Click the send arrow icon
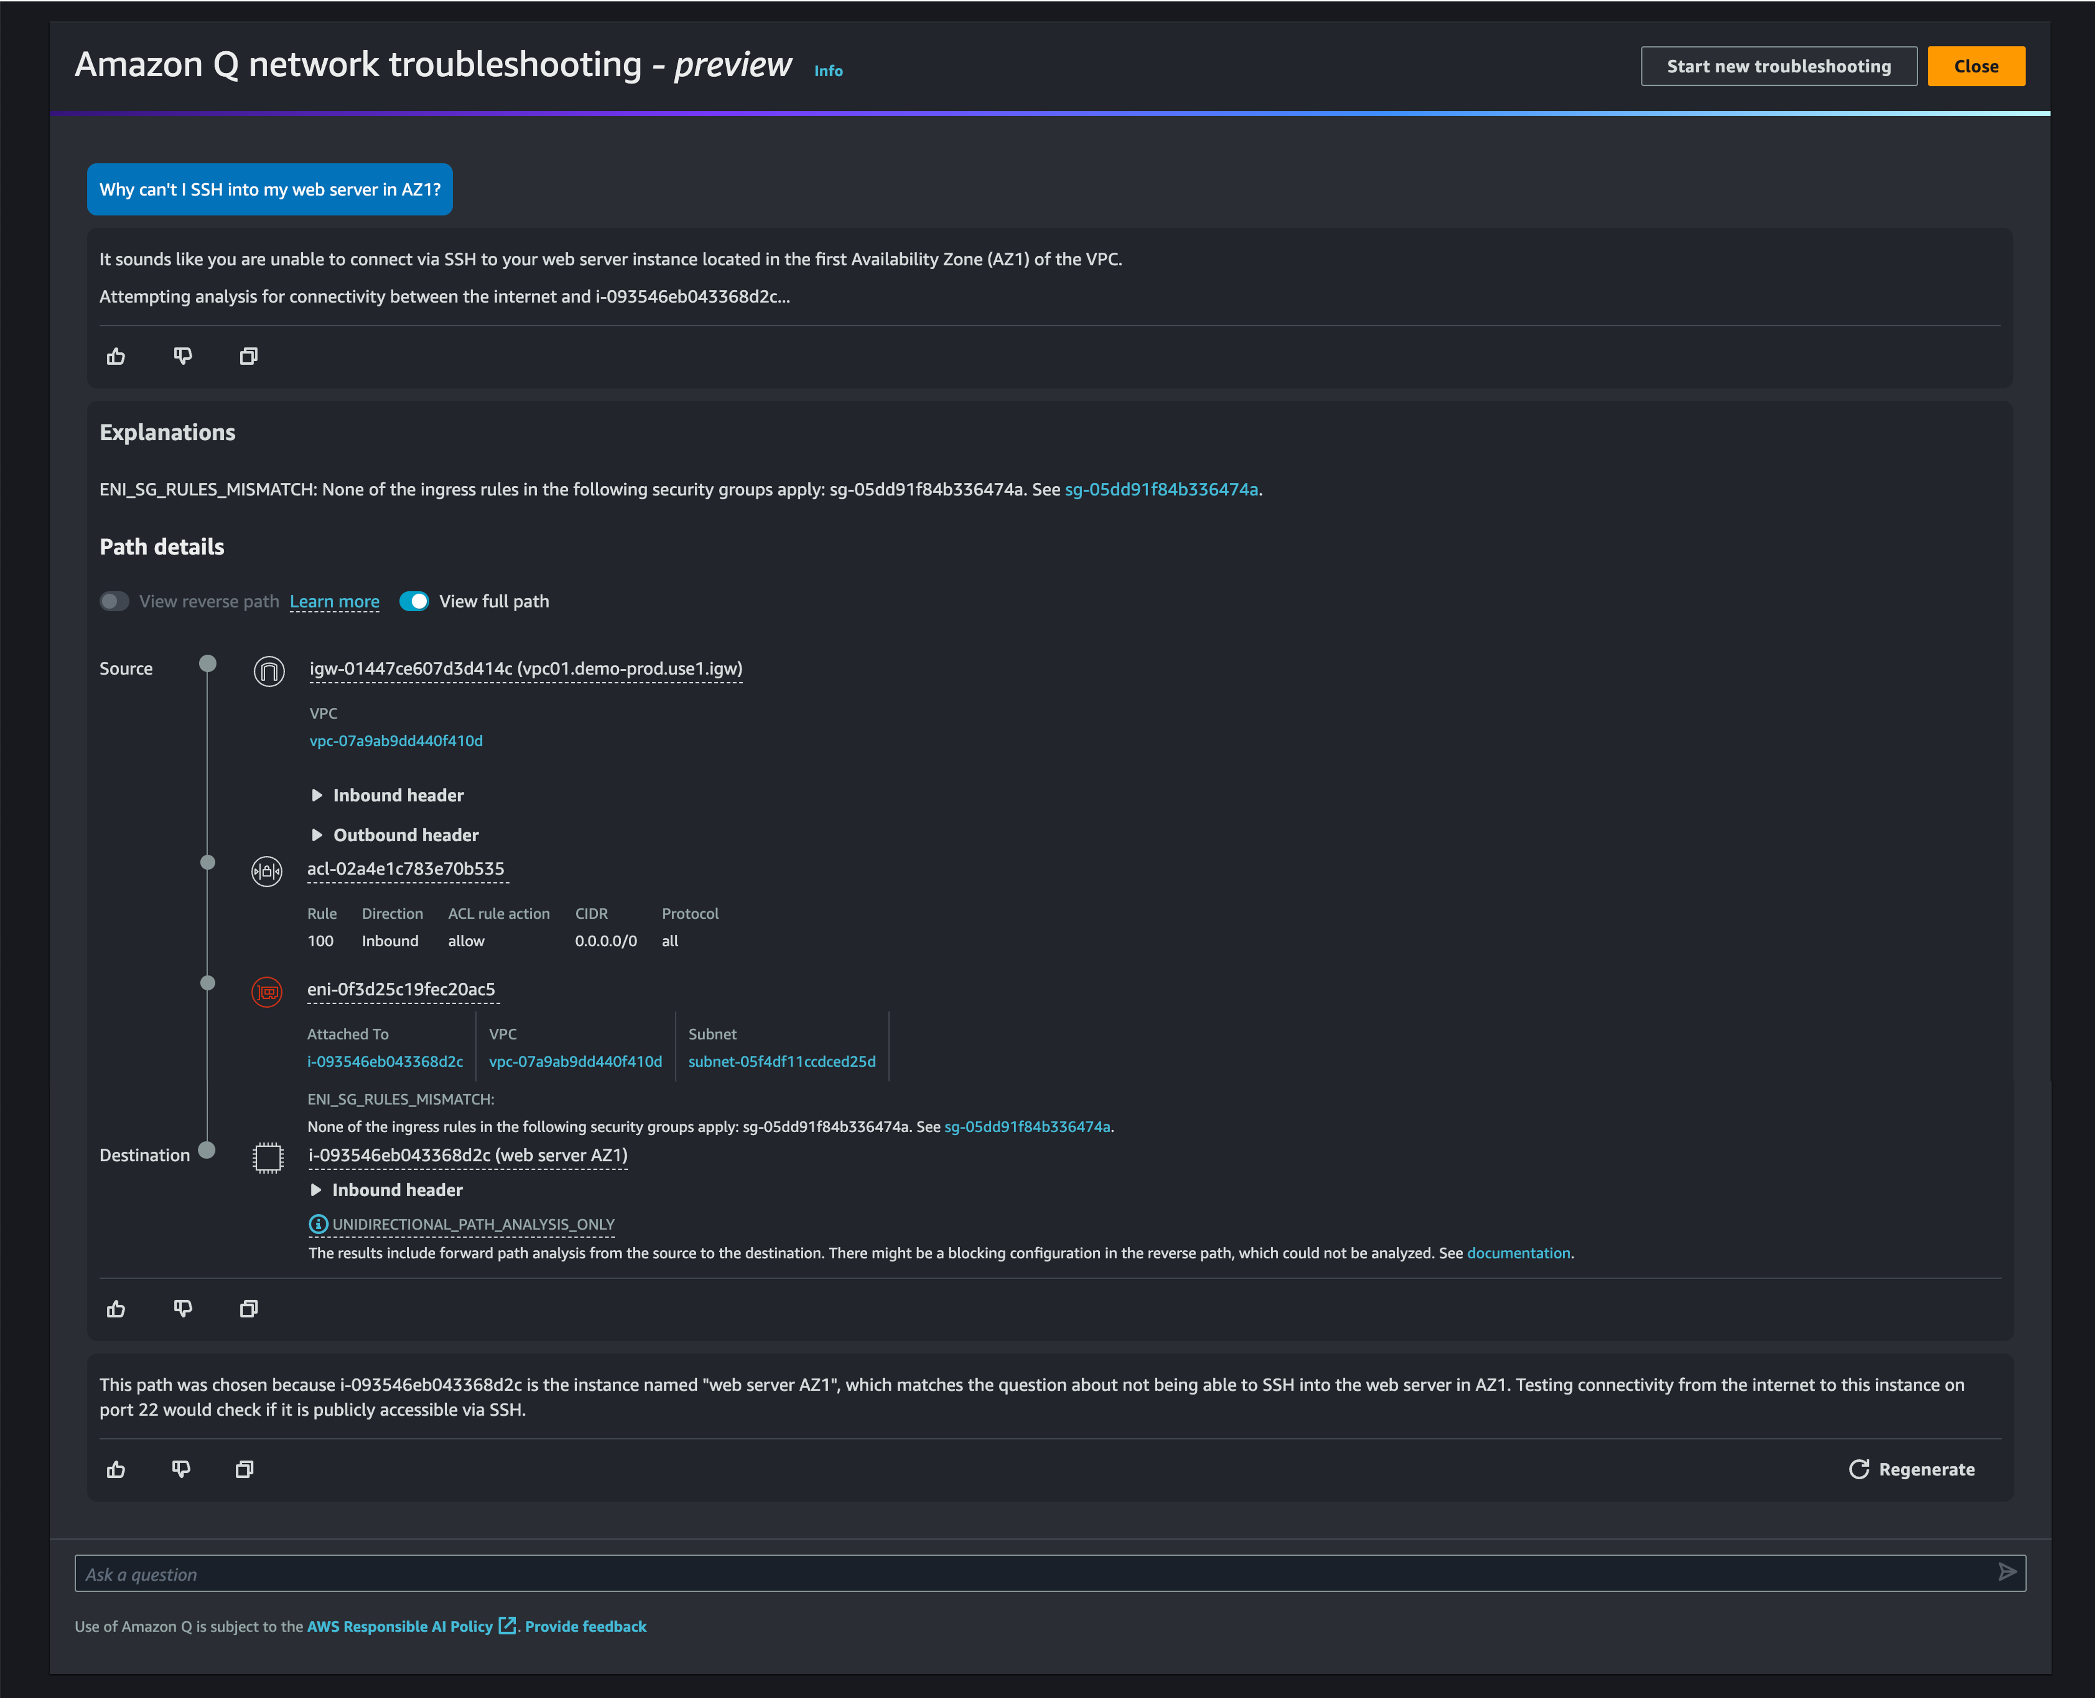 2006,1573
